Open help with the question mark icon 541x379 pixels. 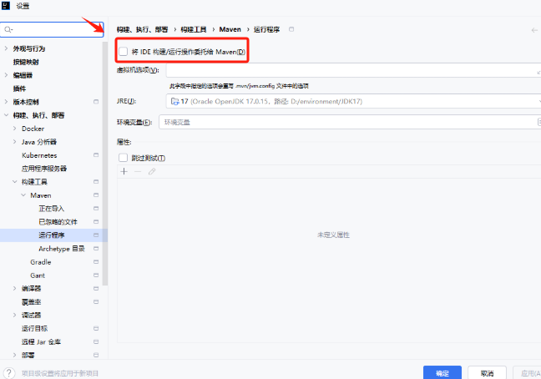click(x=9, y=373)
